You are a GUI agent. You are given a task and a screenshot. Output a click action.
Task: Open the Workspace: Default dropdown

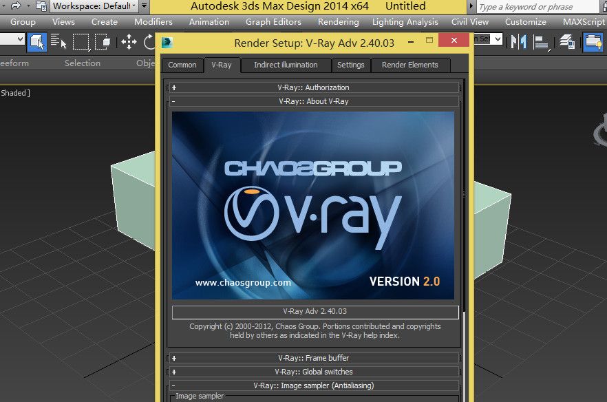click(94, 6)
